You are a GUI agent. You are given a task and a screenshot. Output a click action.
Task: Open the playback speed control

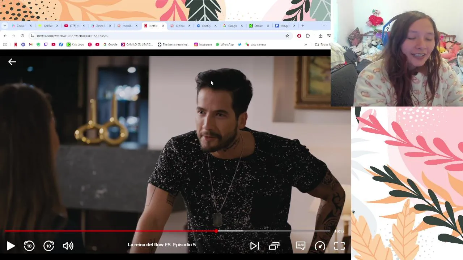(x=320, y=246)
